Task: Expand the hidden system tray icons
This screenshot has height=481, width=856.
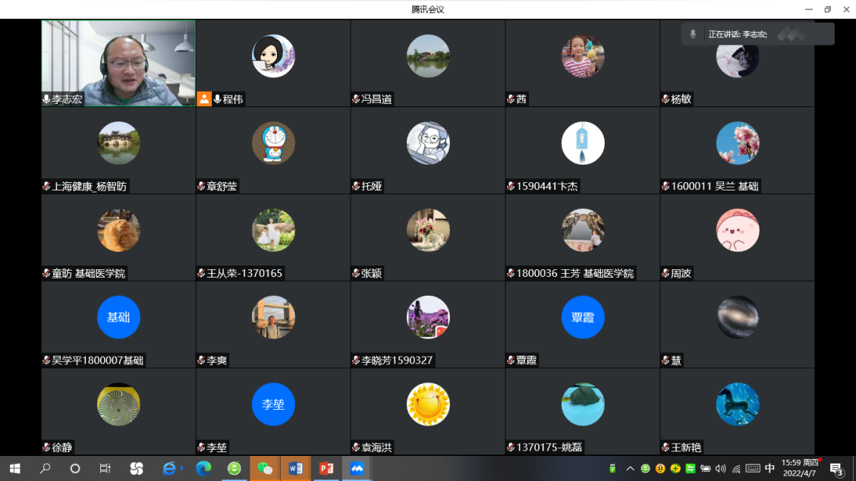Action: point(630,468)
